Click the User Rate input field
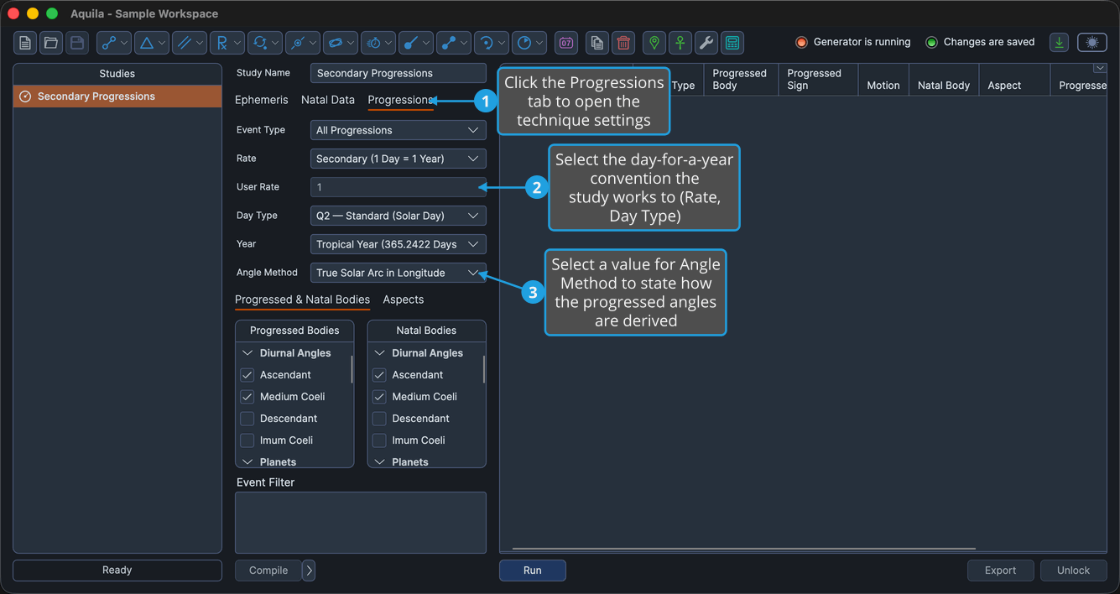Viewport: 1120px width, 594px height. point(398,187)
